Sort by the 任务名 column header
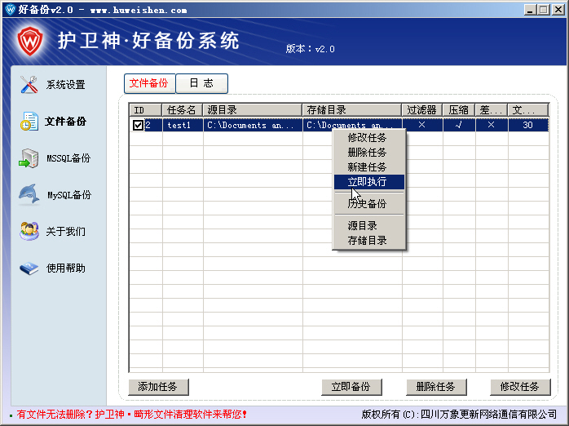569x426 pixels. coord(183,110)
